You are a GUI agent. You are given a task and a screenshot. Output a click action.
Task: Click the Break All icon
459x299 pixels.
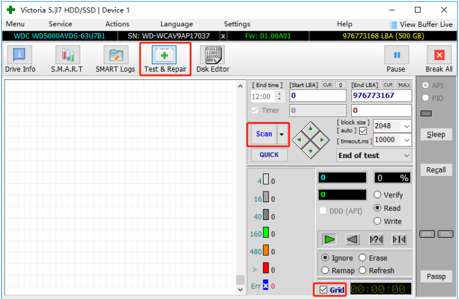pos(439,59)
